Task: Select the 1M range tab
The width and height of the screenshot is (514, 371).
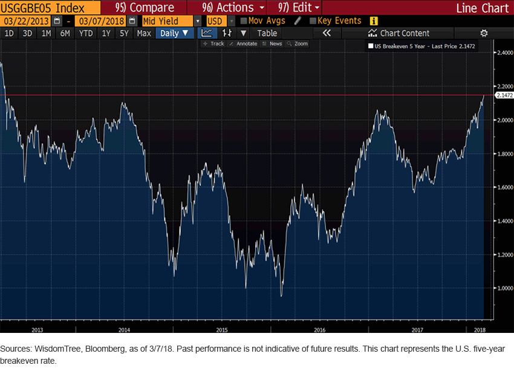Action: [46, 33]
